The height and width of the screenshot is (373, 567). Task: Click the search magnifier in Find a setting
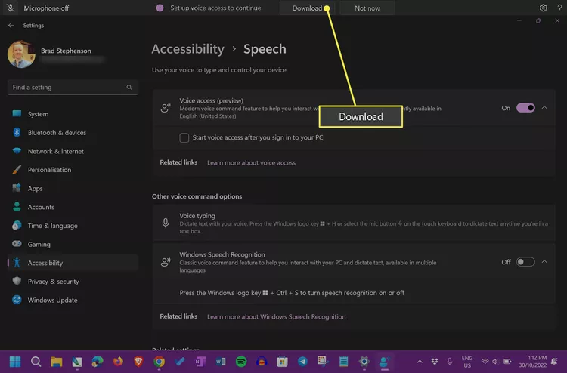tap(129, 87)
